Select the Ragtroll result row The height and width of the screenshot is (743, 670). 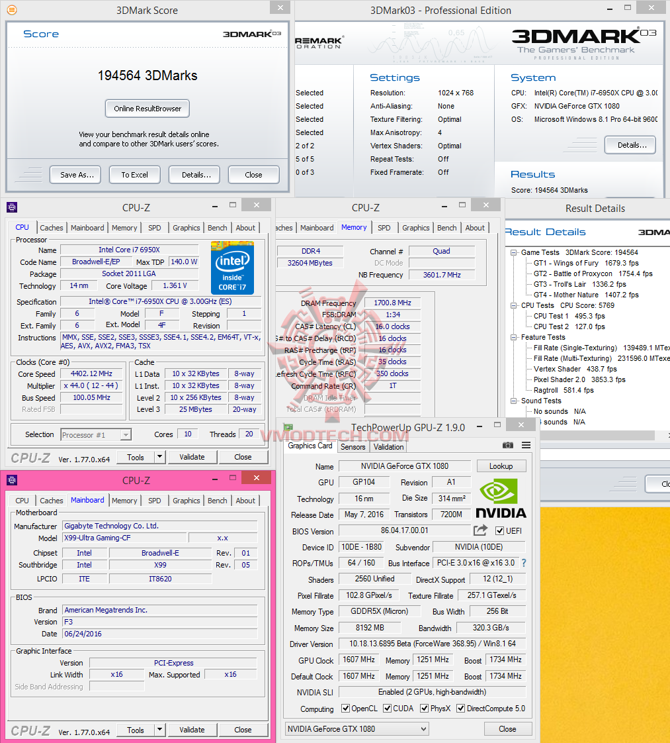point(564,391)
